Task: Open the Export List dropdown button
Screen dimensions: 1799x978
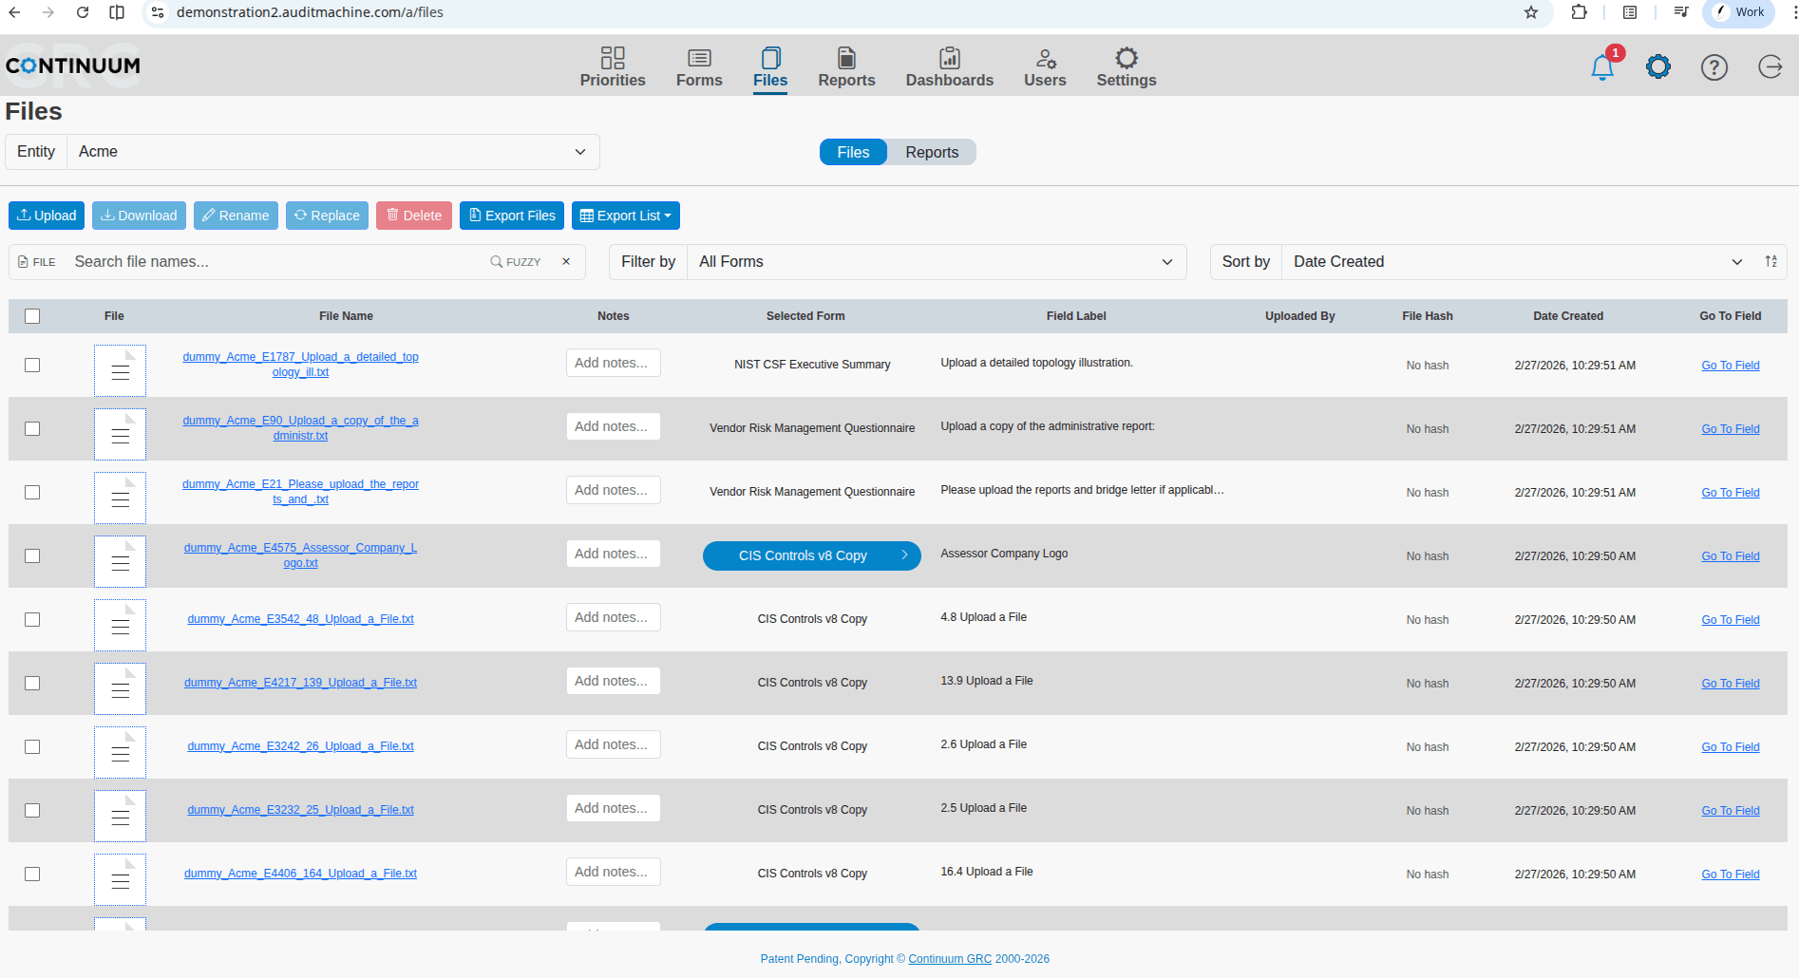Action: coord(625,216)
